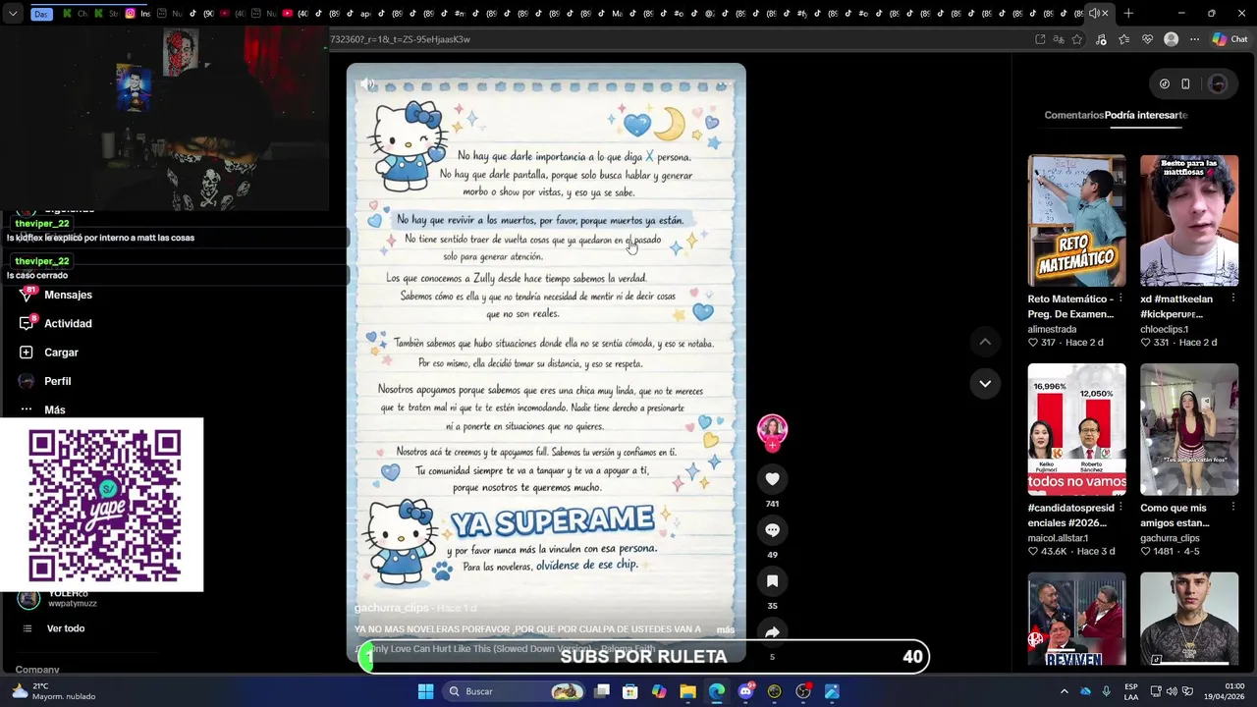
Task: Open the creator's avatar with follow plus
Action: 772,432
